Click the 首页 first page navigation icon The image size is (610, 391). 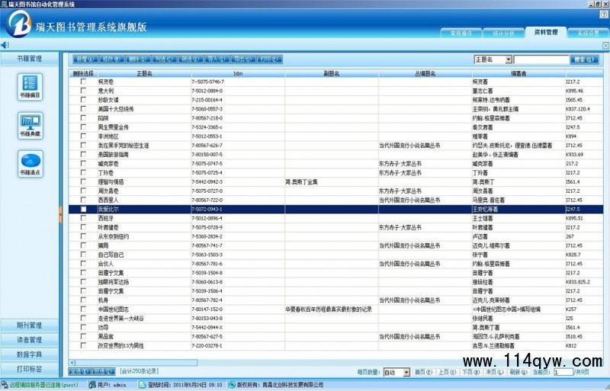[x=419, y=372]
